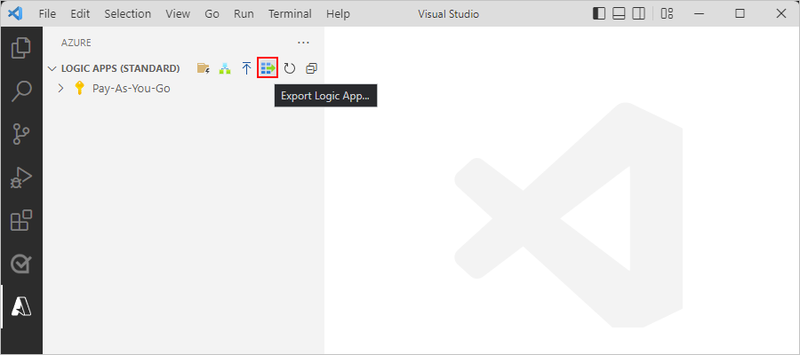Open the Source Control view
This screenshot has width=800, height=355.
coord(21,135)
